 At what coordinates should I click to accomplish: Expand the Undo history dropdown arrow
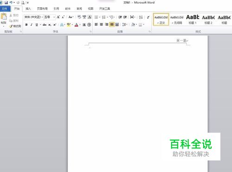tap(14, 3)
